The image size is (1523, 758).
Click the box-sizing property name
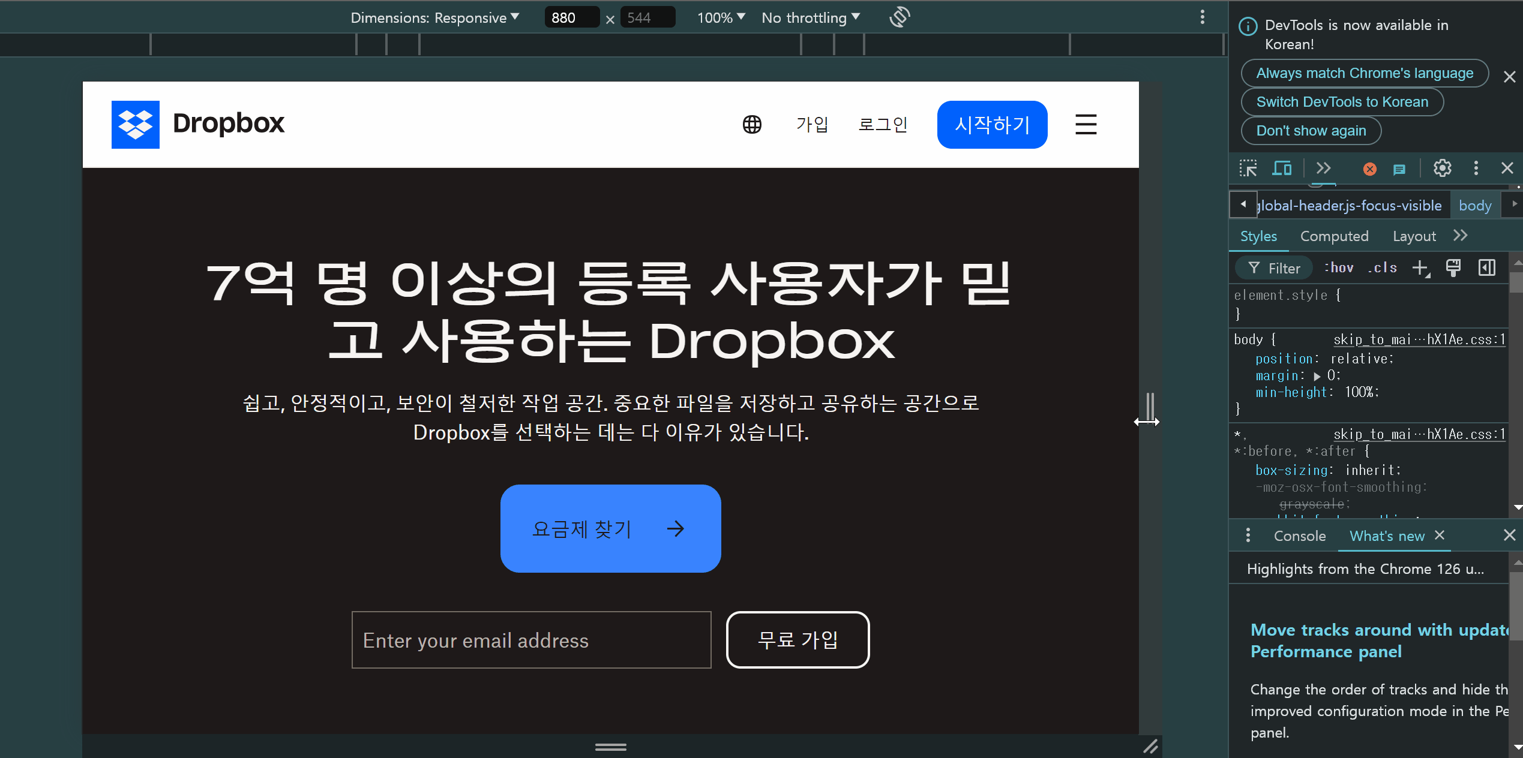[1291, 470]
